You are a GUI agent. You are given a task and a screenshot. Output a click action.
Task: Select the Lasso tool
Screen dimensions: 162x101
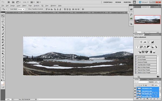click(3, 22)
